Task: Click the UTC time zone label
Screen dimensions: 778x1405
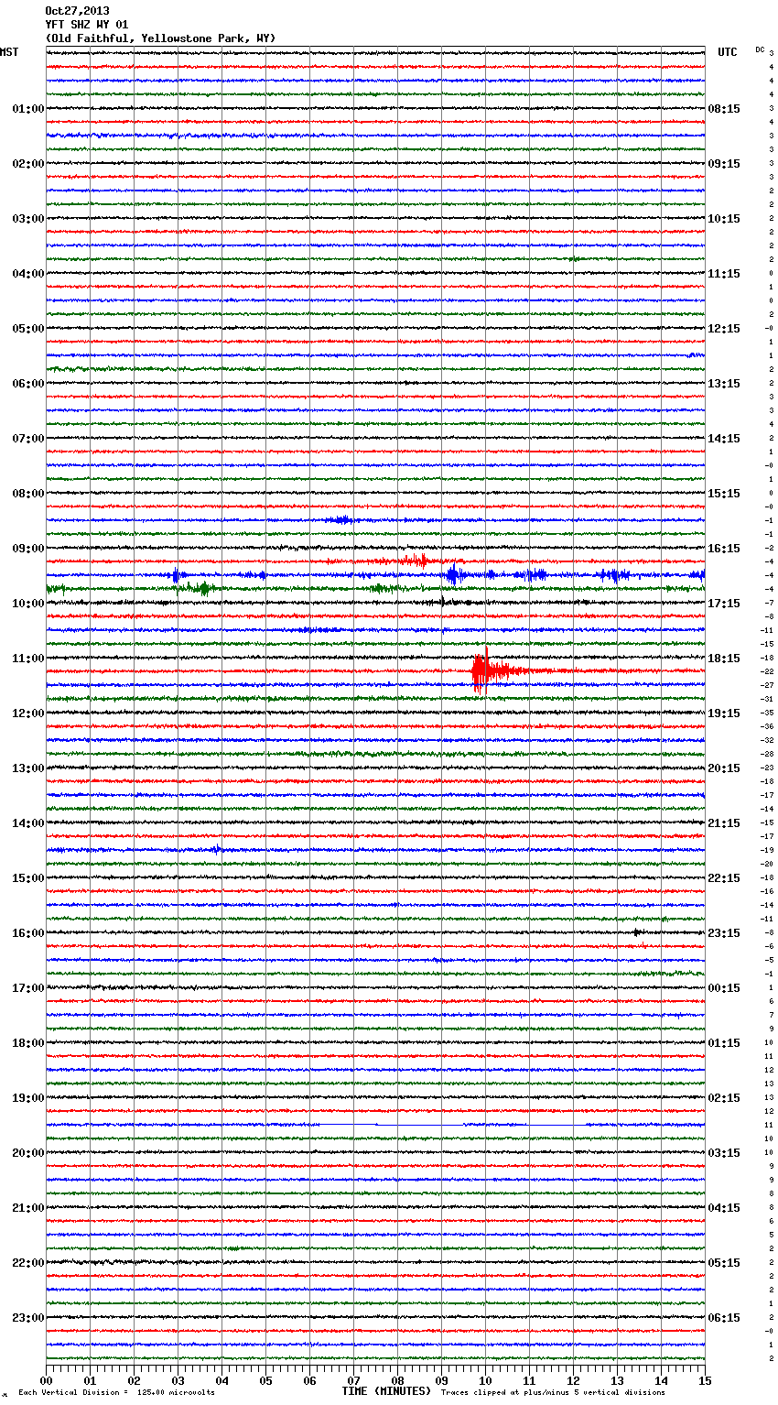Action: (727, 52)
